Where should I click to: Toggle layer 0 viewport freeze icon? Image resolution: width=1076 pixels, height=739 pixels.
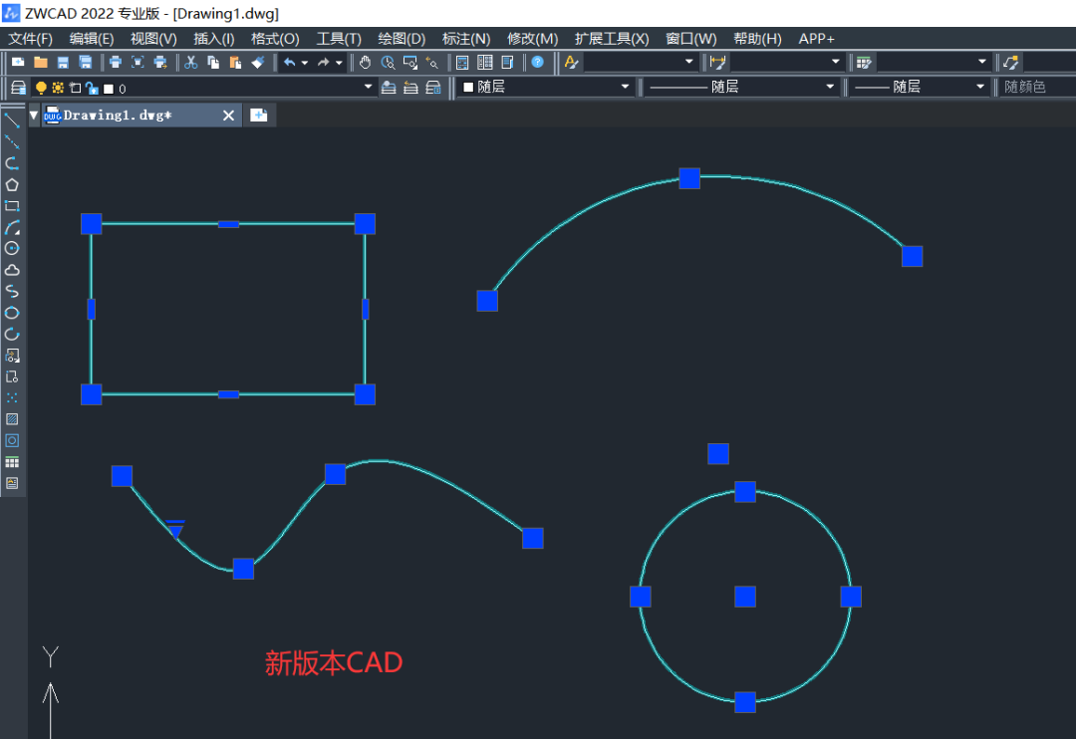[76, 88]
